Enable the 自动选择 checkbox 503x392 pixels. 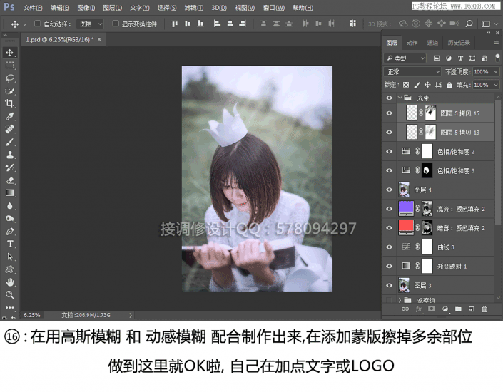coord(38,24)
